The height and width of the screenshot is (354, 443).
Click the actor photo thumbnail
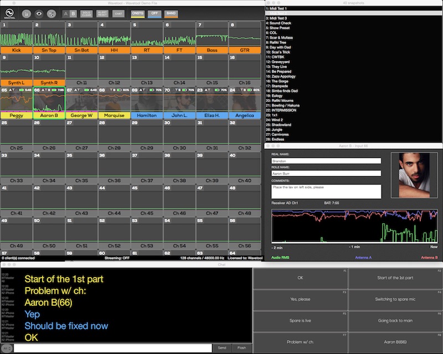pyautogui.click(x=414, y=175)
